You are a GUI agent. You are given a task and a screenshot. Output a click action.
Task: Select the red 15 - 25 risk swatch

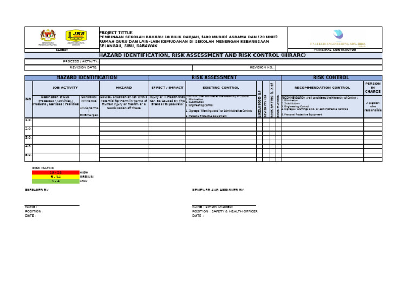56,172
